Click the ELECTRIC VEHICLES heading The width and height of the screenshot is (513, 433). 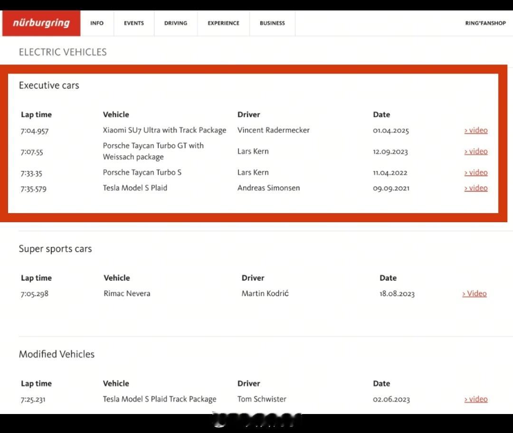pyautogui.click(x=63, y=52)
